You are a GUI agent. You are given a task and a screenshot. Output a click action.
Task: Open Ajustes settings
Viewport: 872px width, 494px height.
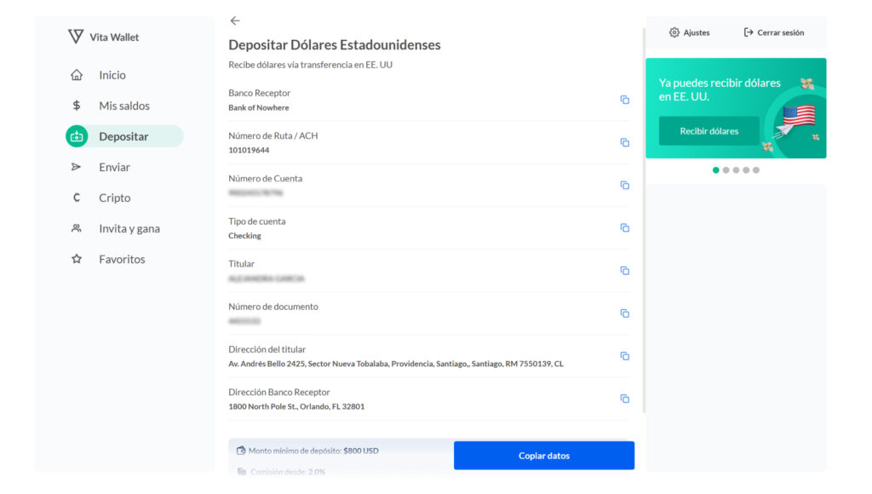(689, 32)
